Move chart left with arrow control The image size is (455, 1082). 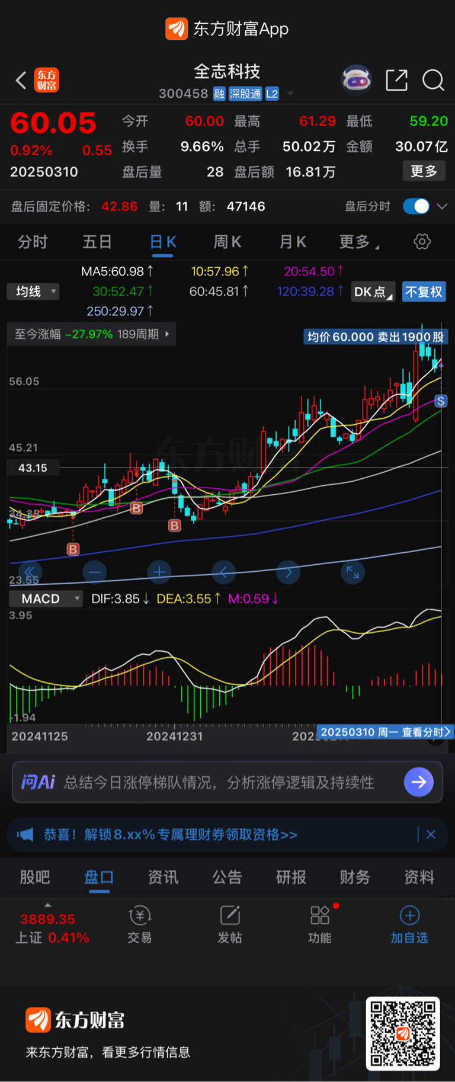click(223, 572)
